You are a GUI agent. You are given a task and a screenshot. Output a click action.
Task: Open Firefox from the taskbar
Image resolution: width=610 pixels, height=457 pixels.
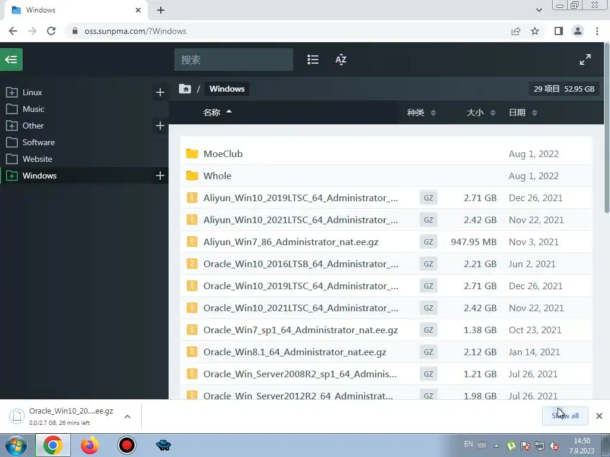(89, 445)
